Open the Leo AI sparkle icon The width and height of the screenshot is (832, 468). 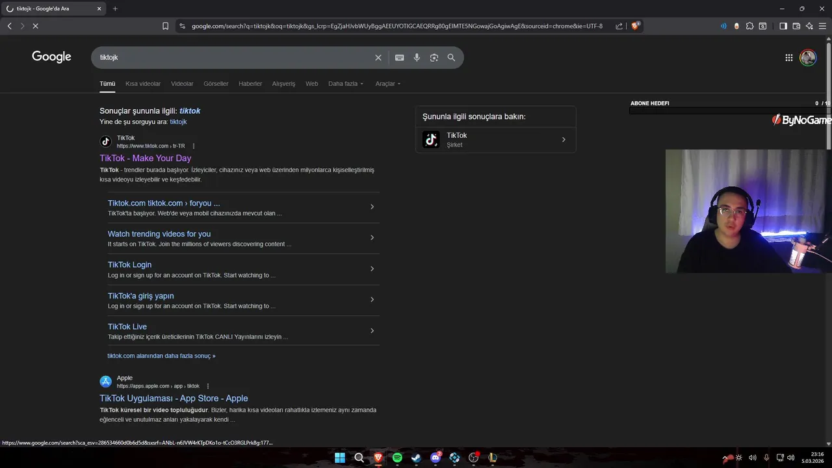click(809, 26)
